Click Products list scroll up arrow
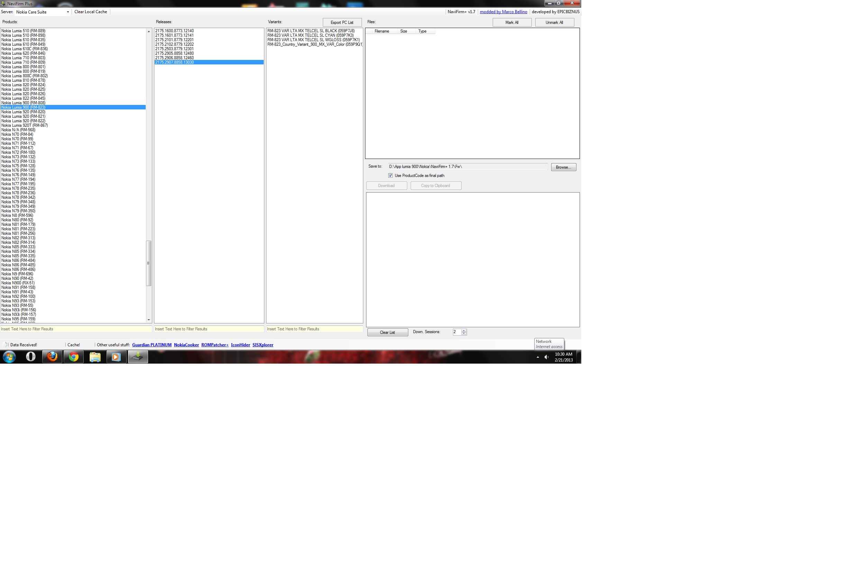847x579 pixels. [x=149, y=32]
